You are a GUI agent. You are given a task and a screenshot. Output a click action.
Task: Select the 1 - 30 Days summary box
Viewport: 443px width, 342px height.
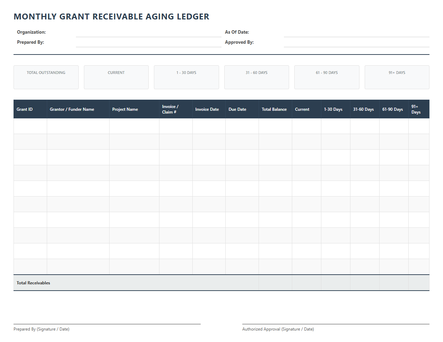click(x=186, y=77)
